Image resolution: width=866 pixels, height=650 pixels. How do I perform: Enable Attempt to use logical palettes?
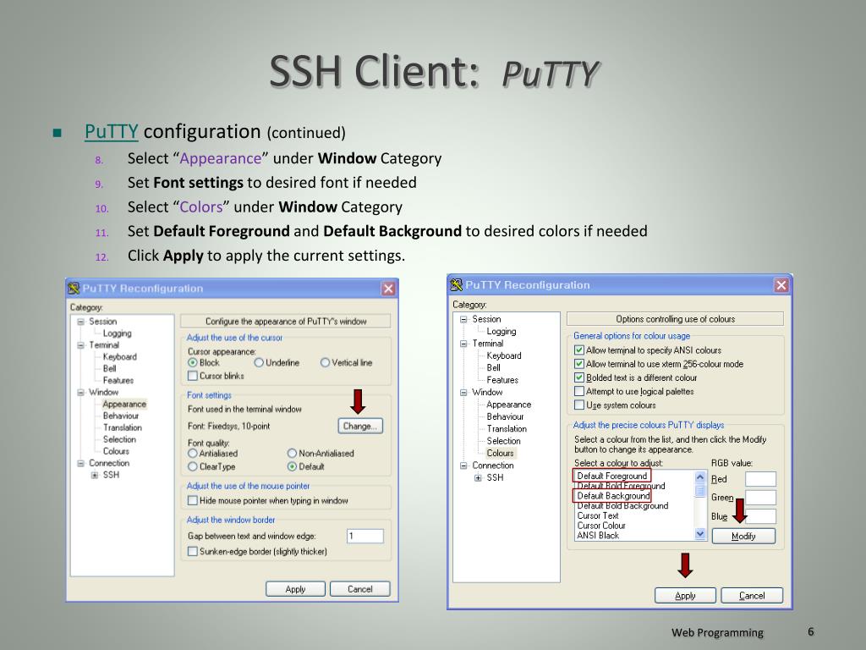pos(579,391)
